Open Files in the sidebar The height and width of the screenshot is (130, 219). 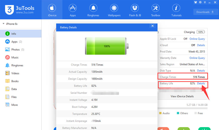(14, 97)
